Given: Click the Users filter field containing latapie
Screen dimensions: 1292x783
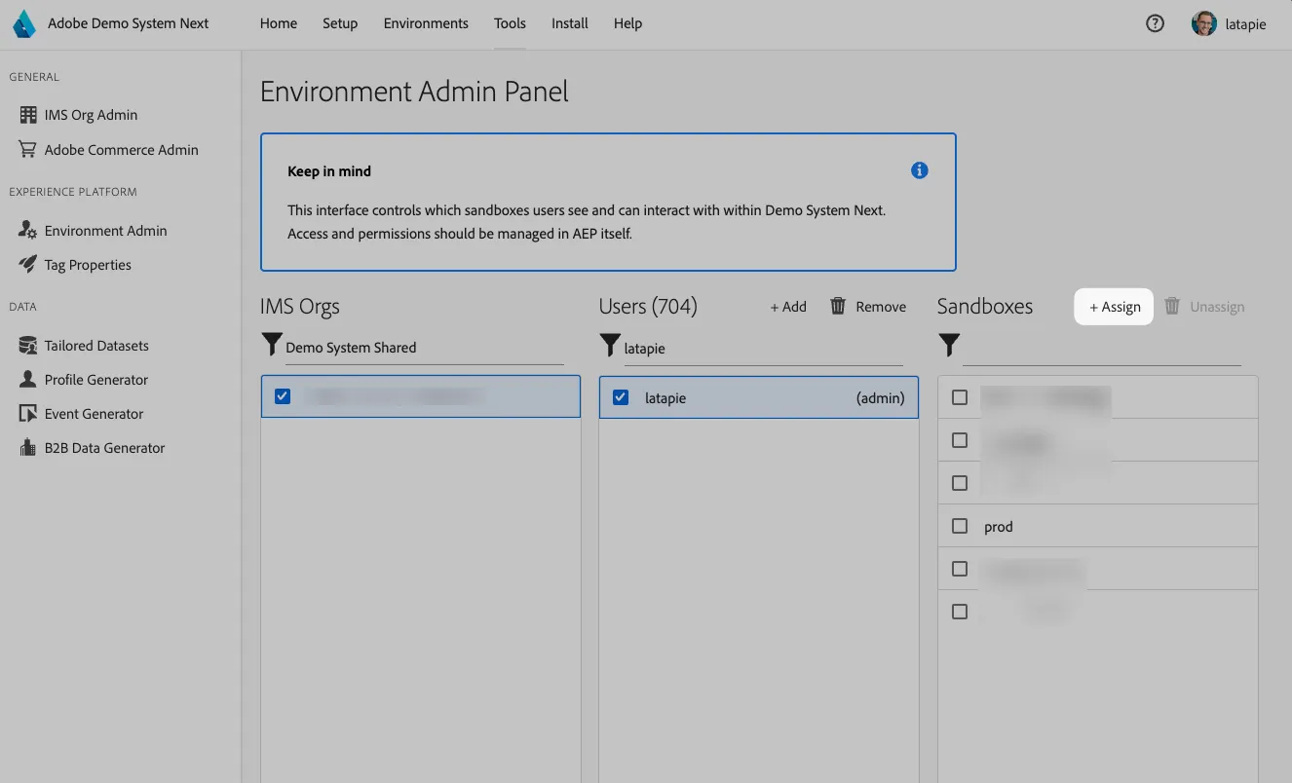Looking at the screenshot, I should 763,348.
